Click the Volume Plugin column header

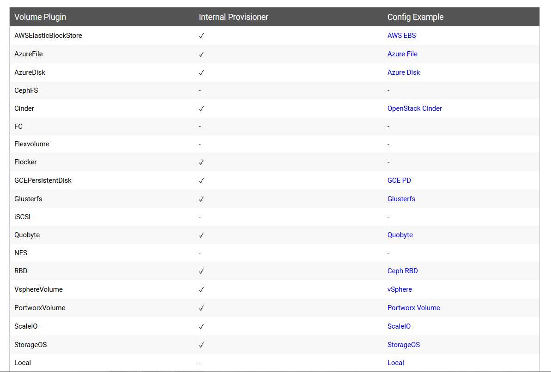coord(40,17)
